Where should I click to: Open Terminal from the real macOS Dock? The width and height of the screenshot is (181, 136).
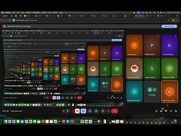tap(78, 122)
